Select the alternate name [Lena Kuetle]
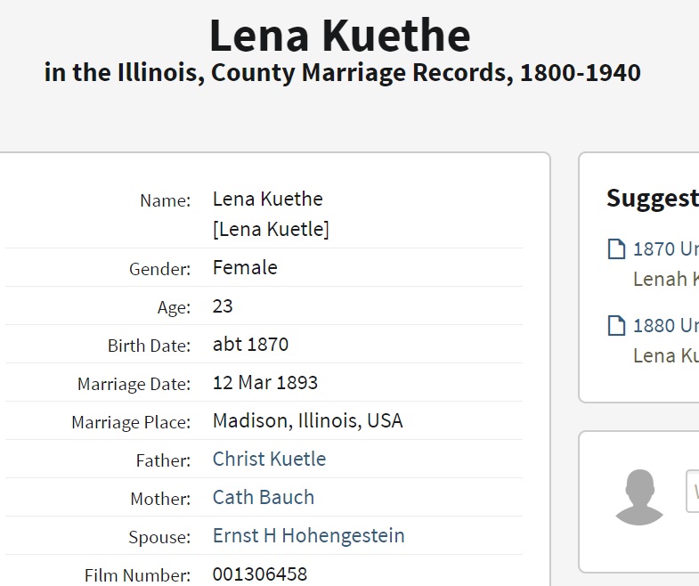 [x=271, y=230]
